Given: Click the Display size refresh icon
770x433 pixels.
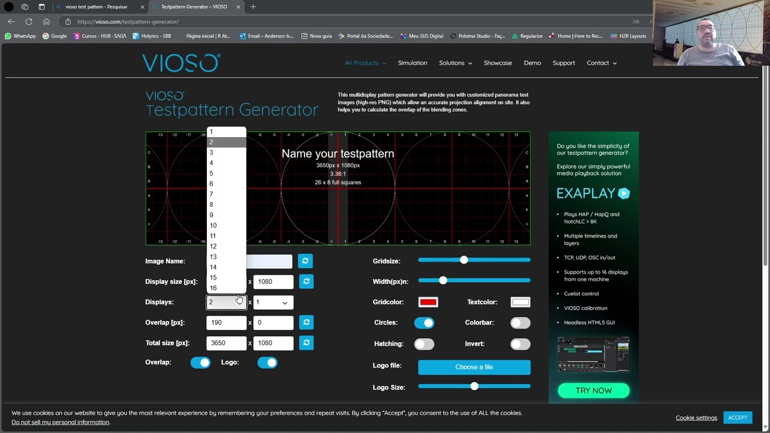Looking at the screenshot, I should tap(306, 281).
